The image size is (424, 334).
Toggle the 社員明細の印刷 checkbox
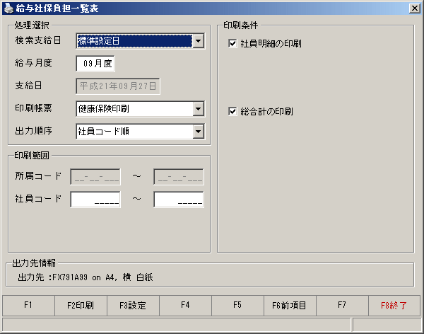(232, 43)
